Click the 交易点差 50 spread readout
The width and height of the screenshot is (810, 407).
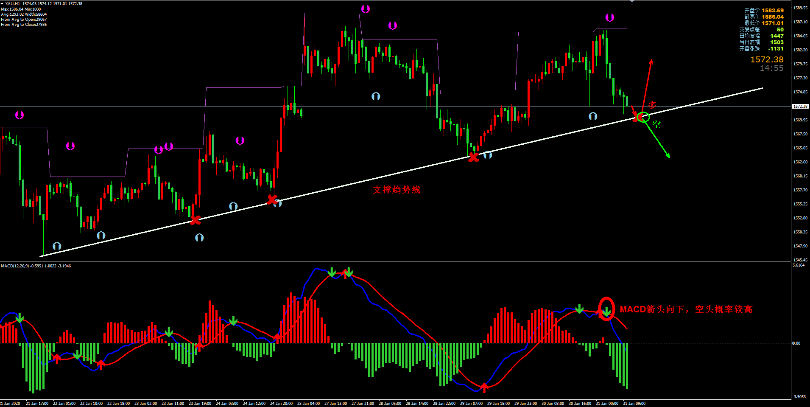(x=761, y=29)
